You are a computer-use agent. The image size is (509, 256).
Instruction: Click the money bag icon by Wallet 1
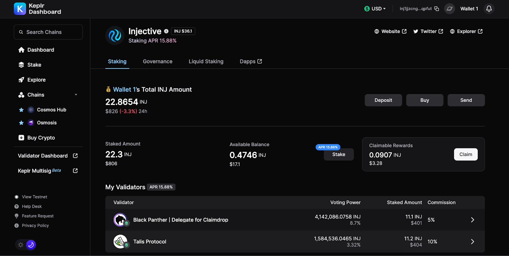click(x=108, y=89)
